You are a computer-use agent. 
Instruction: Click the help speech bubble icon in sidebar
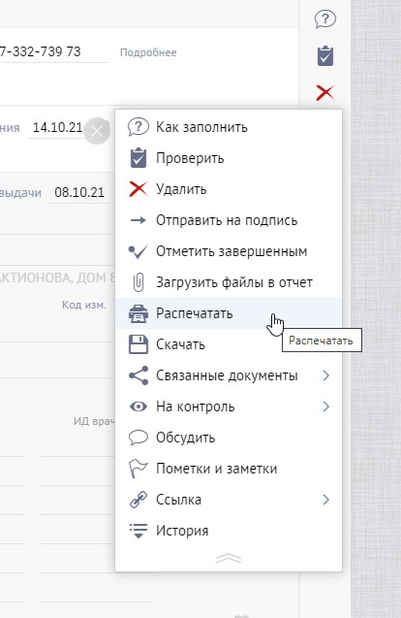(x=325, y=19)
